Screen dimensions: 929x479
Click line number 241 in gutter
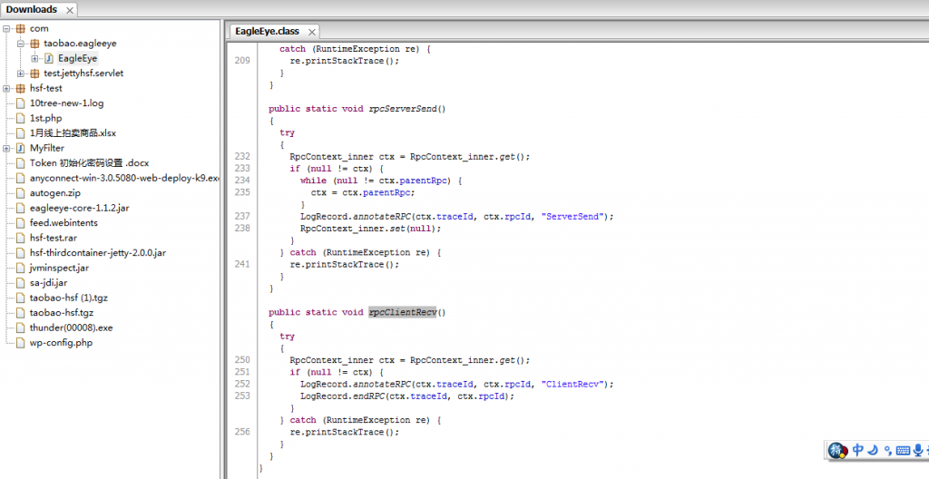tap(242, 264)
